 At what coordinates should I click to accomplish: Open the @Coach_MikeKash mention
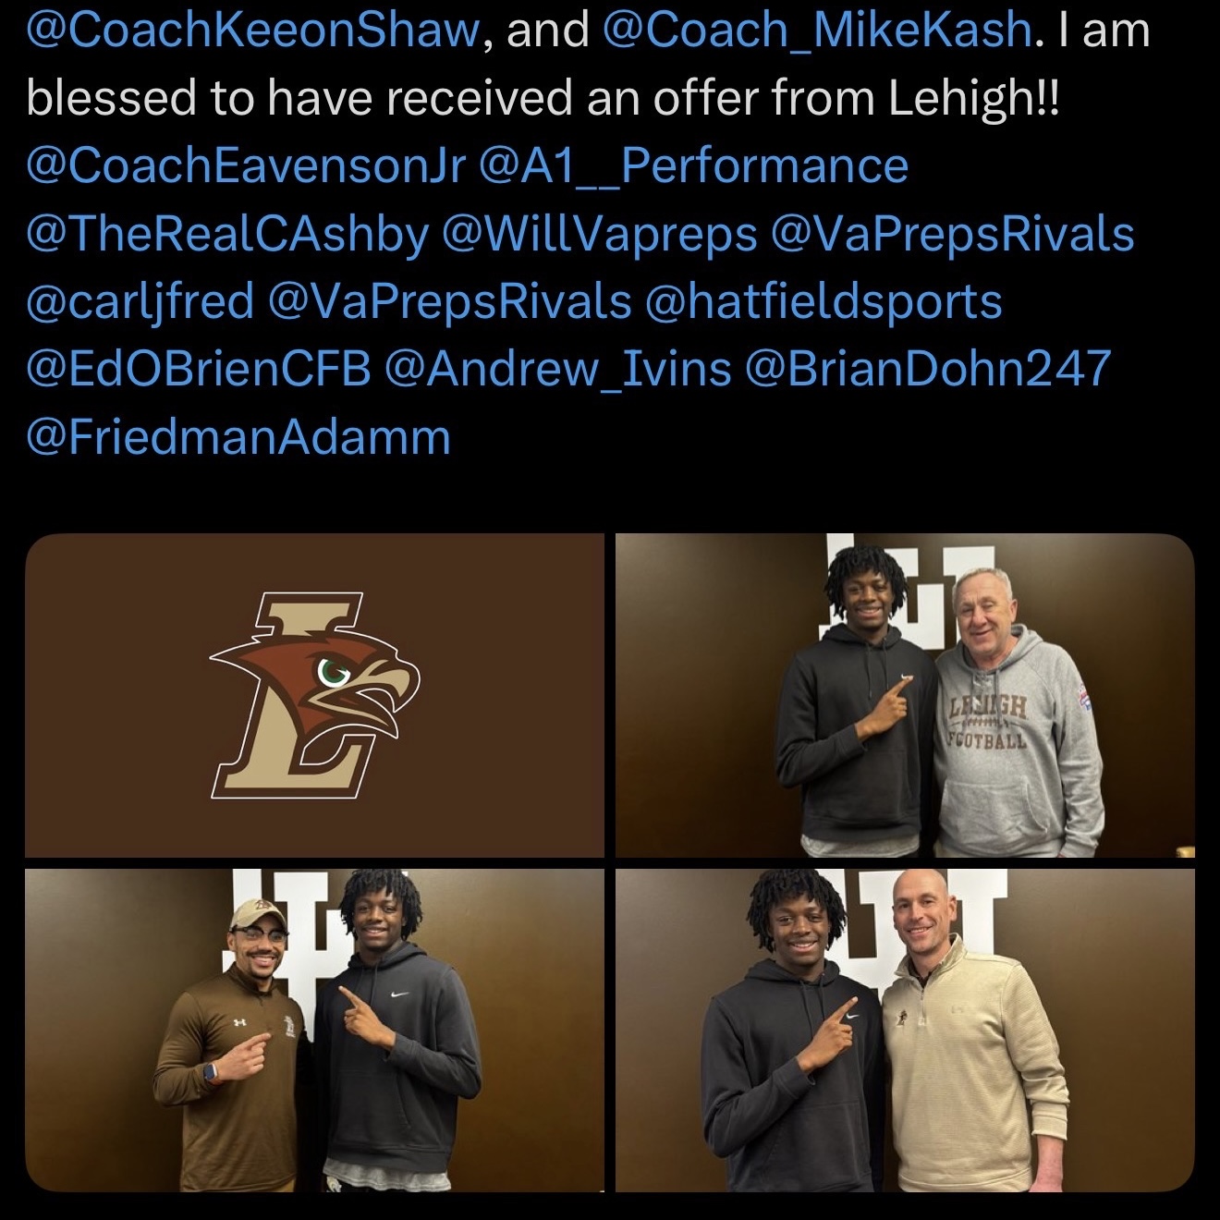tap(816, 31)
